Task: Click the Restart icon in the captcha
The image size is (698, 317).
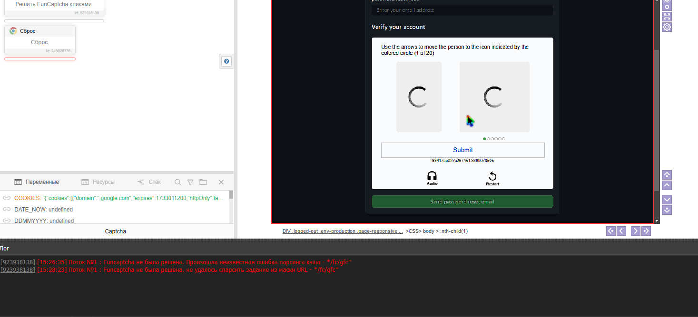Action: tap(492, 178)
